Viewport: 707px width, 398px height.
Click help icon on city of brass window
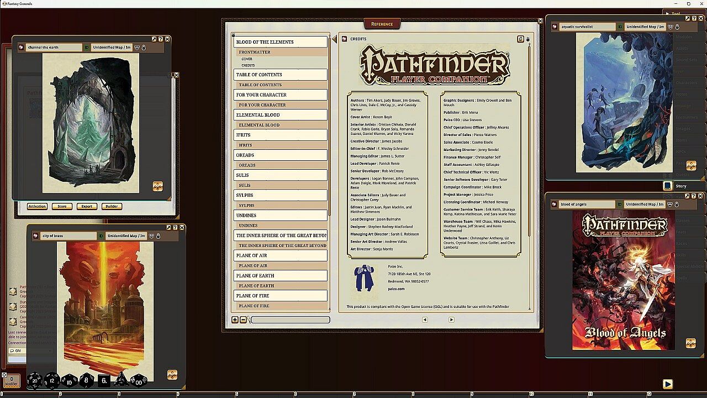[175, 228]
